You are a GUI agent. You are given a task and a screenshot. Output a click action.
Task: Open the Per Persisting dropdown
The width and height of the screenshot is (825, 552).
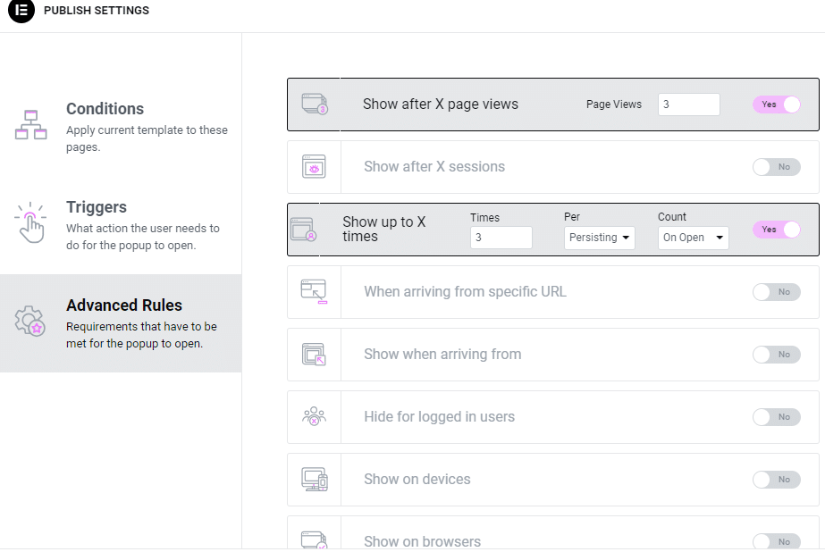(599, 238)
